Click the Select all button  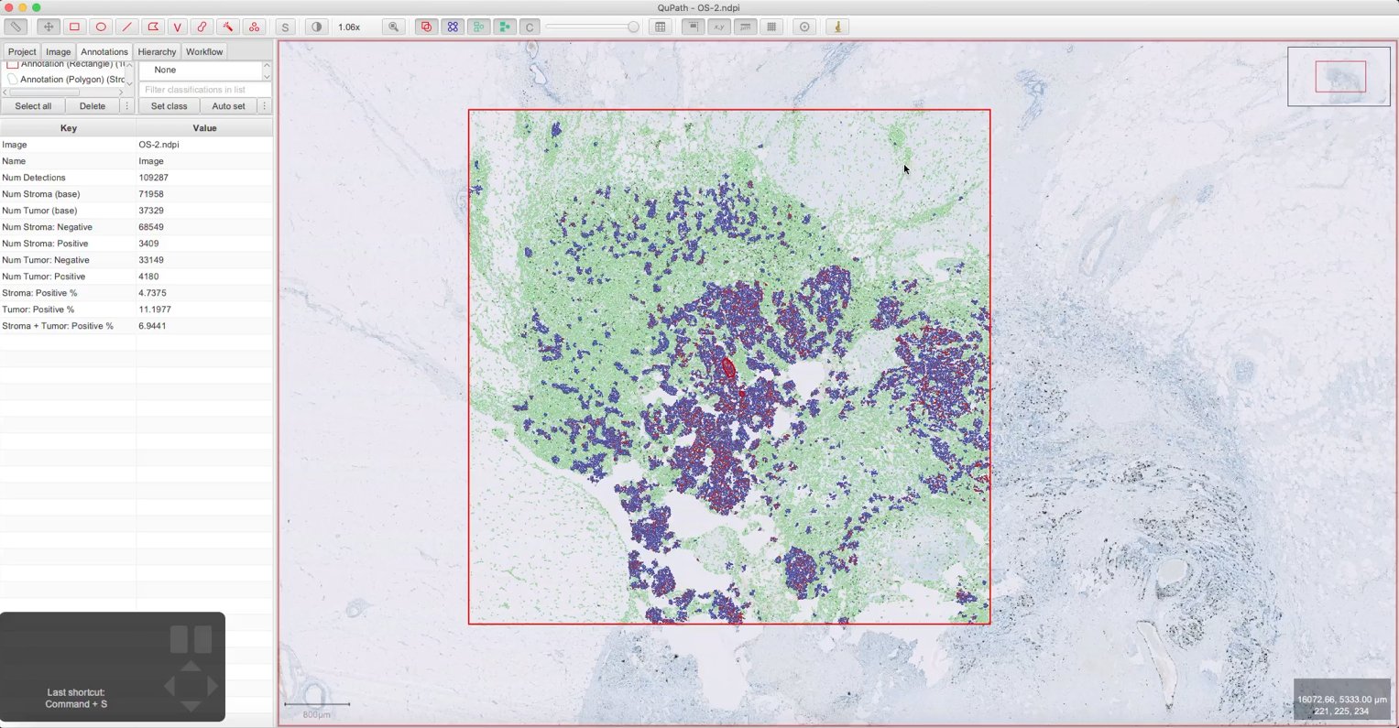click(33, 106)
